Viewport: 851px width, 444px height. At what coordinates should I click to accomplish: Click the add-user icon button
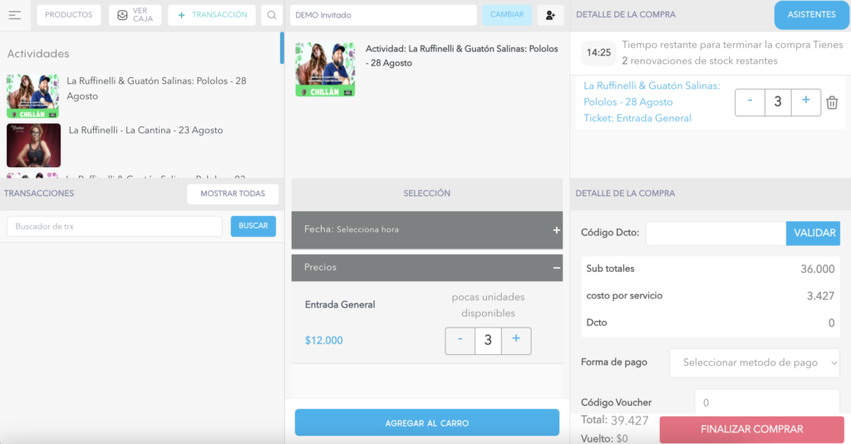coord(550,15)
